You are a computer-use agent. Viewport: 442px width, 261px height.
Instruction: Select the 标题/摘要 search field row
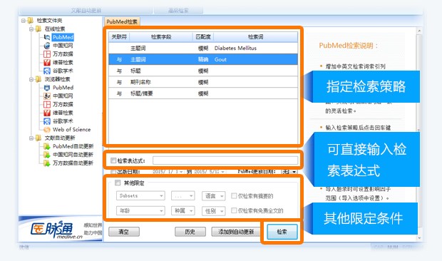[203, 93]
